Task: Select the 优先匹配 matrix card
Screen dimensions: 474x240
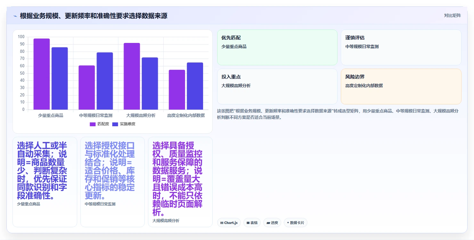Action: click(x=277, y=47)
